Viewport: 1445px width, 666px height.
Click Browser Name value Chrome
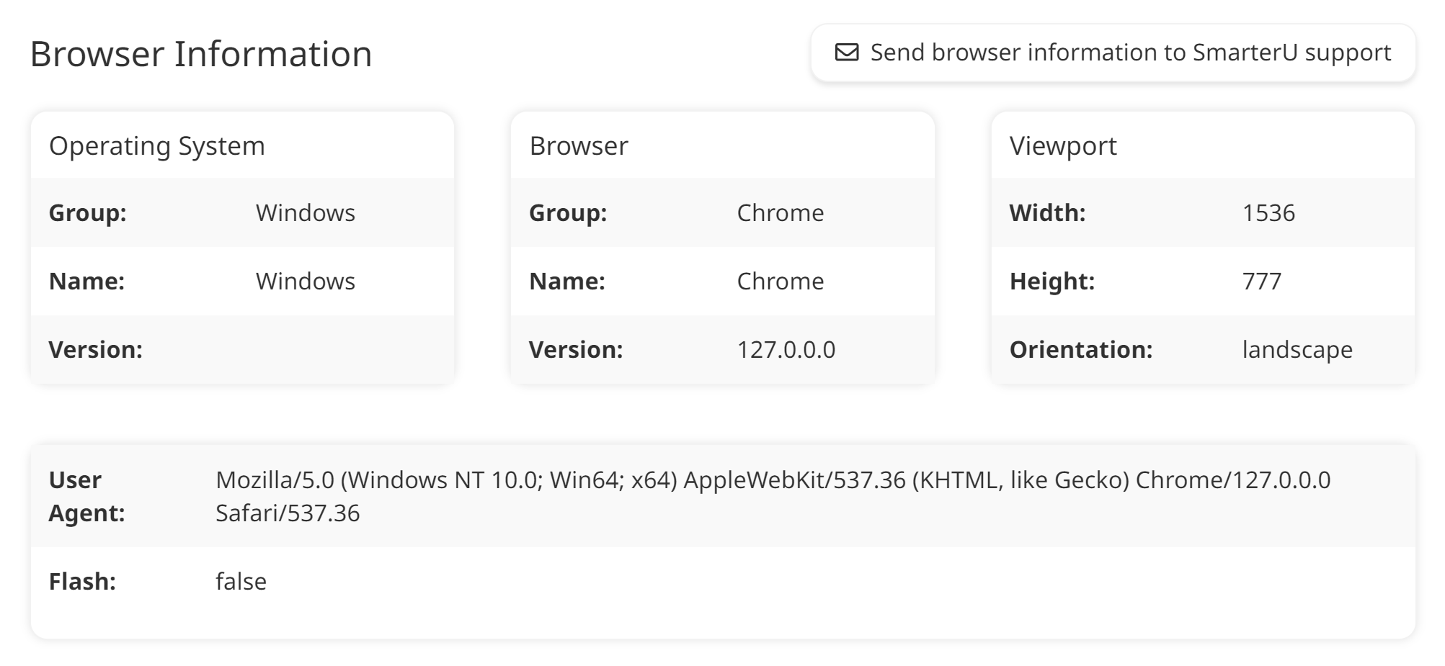[781, 282]
